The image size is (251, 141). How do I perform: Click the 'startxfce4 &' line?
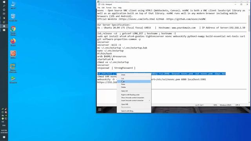105,59
